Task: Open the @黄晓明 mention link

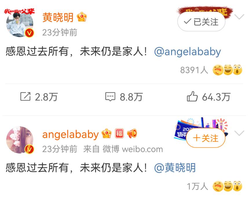Action: point(175,168)
